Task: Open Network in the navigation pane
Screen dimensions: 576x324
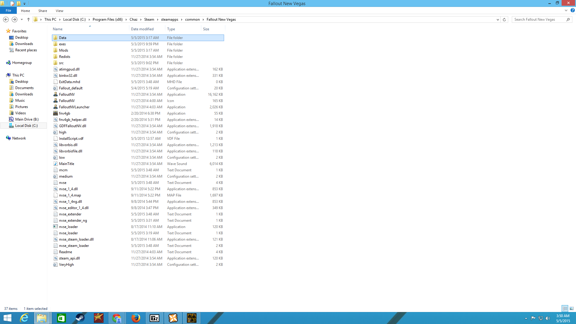Action: 19,138
